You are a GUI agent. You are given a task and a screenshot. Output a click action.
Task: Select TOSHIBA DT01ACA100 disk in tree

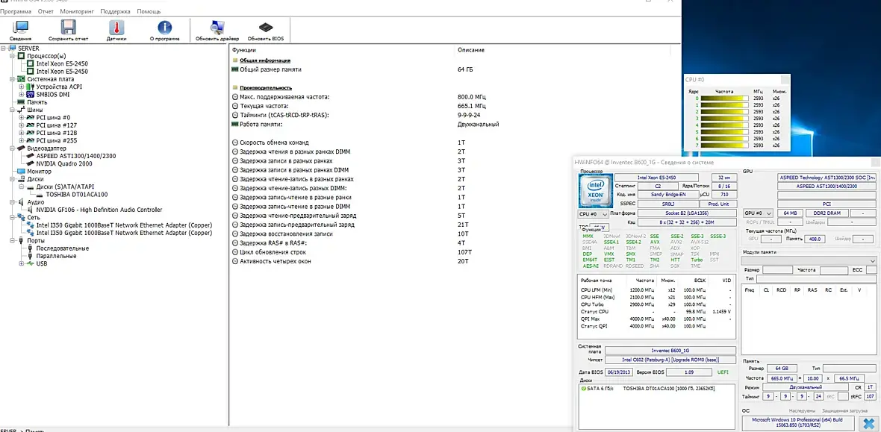(x=76, y=195)
